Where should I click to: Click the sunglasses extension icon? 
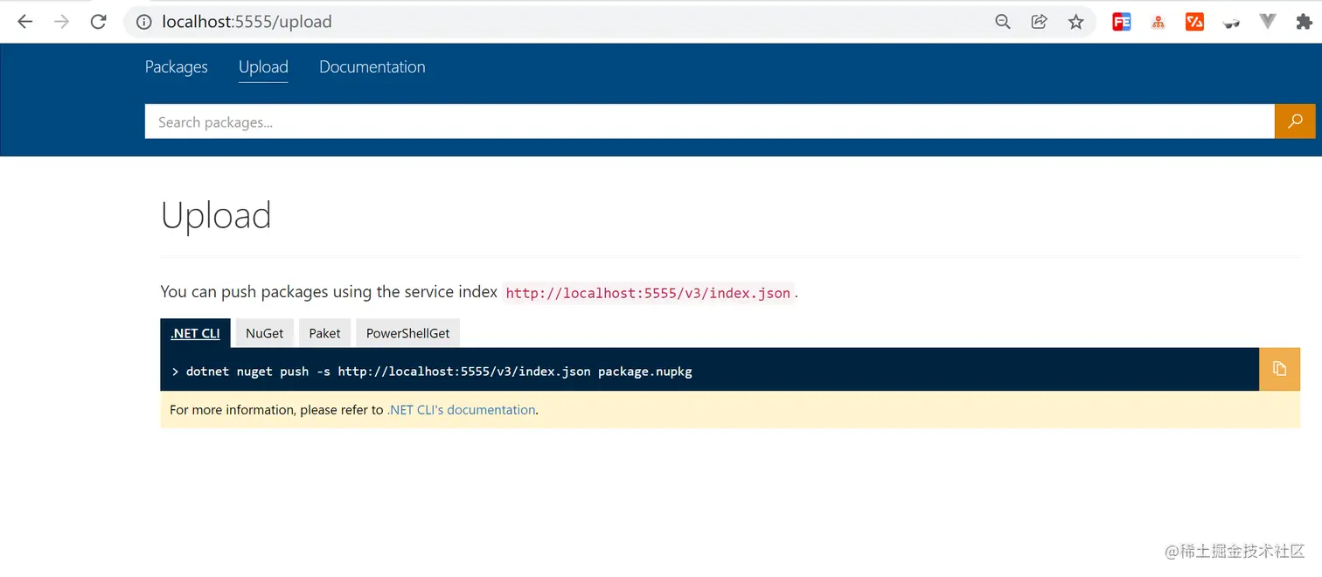tap(1231, 24)
